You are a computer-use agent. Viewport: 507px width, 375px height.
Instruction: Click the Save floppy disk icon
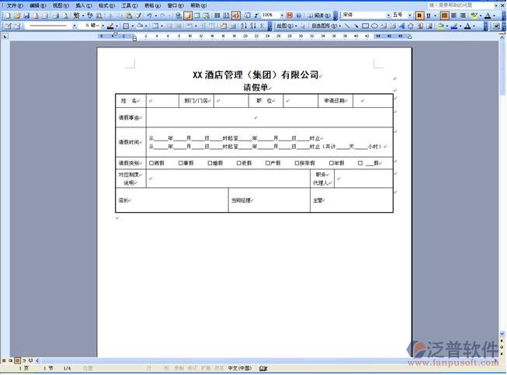pos(26,16)
